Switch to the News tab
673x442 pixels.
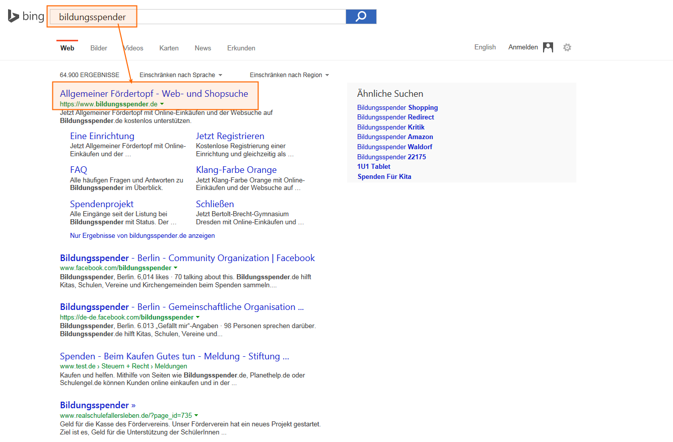(x=203, y=48)
